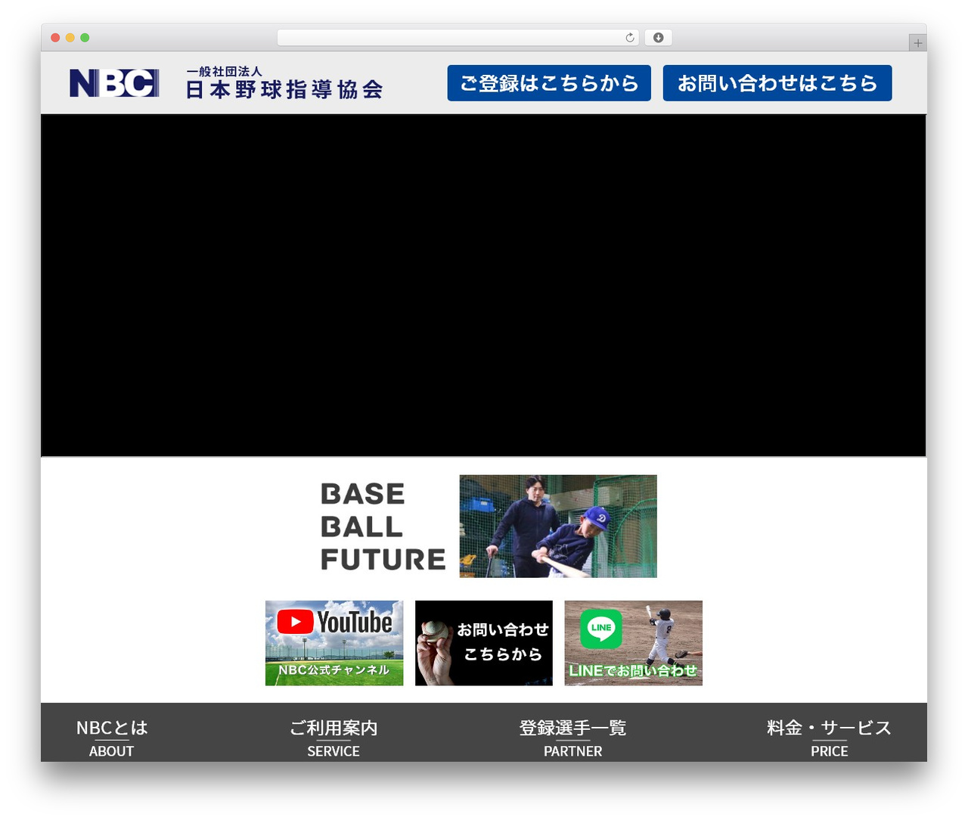Focus the browser address bar
This screenshot has width=968, height=820.
458,38
